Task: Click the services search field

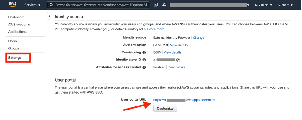Action: point(98,5)
